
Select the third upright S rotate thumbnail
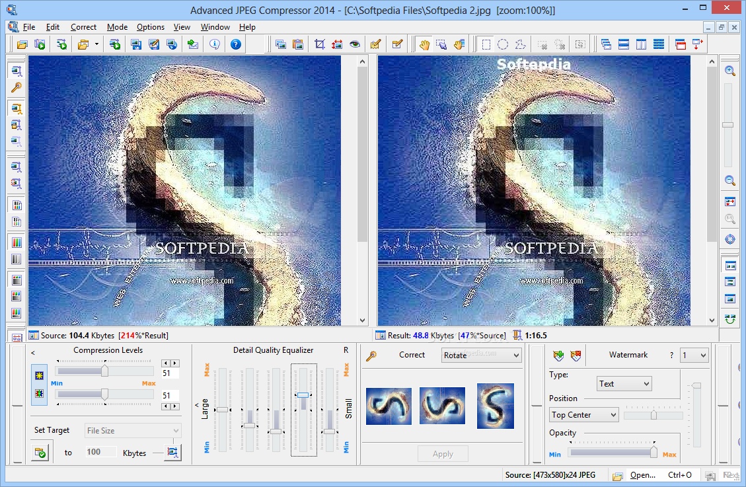click(496, 406)
